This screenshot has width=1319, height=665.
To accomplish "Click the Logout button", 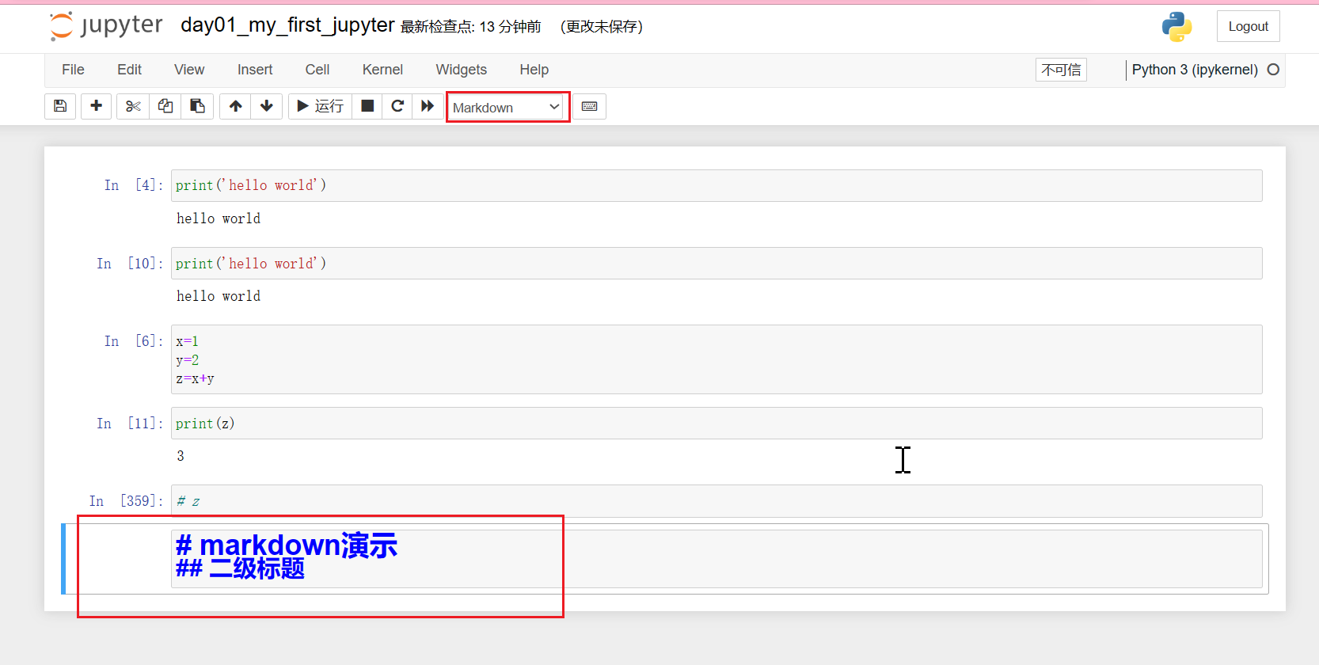I will 1249,26.
